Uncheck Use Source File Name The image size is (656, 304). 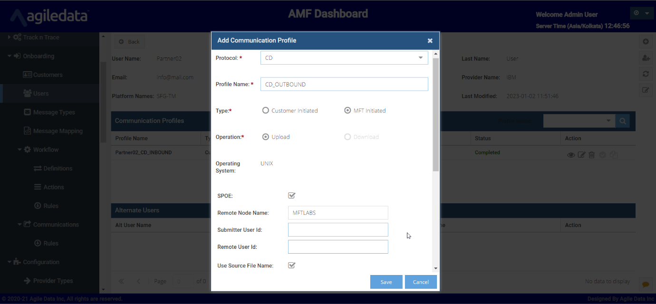click(x=292, y=266)
